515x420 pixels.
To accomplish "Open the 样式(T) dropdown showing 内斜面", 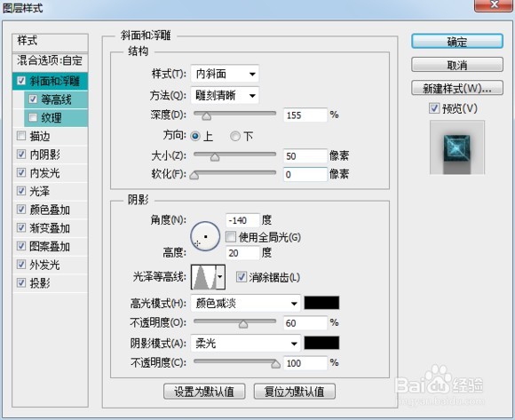I will [x=225, y=74].
